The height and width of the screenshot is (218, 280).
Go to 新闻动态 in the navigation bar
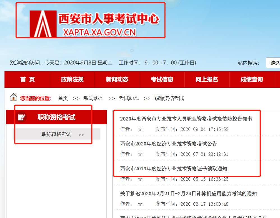pyautogui.click(x=117, y=80)
